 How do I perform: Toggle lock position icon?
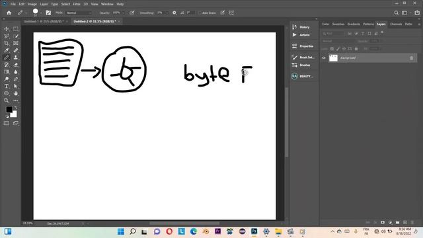344,49
